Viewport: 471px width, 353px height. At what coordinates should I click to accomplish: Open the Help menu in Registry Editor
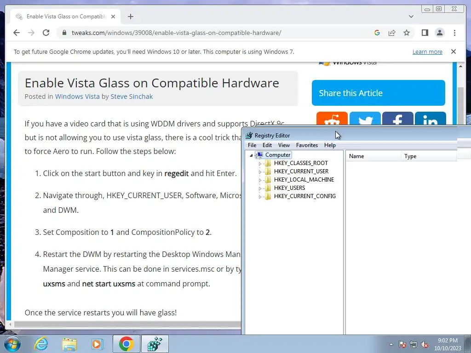tap(330, 145)
